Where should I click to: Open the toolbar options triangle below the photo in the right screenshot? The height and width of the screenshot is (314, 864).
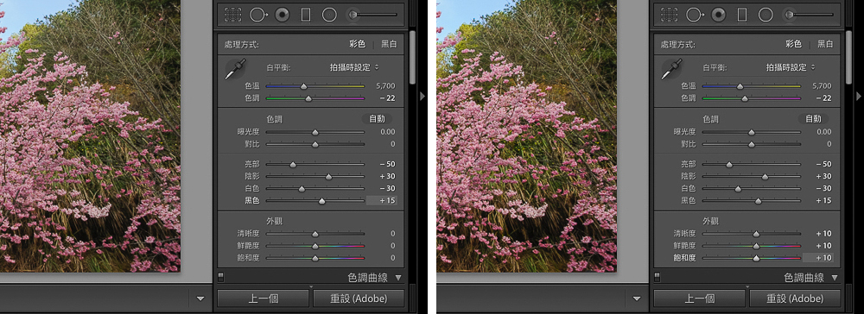637,298
